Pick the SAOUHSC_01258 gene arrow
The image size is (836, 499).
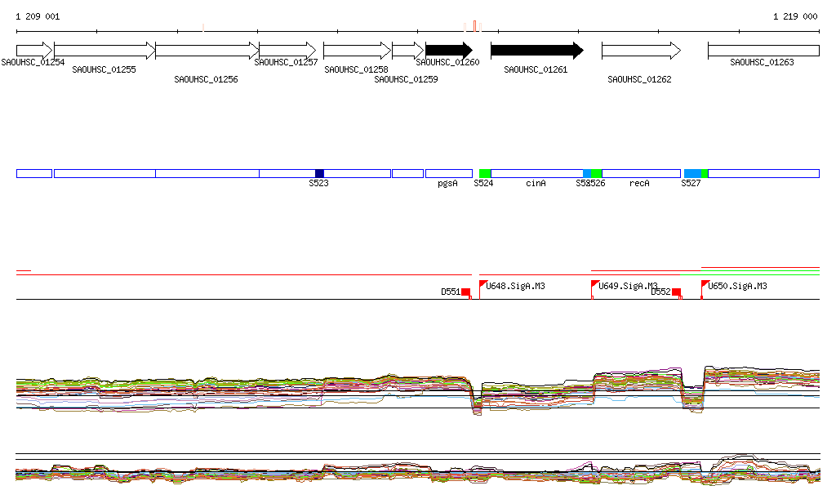pyautogui.click(x=357, y=51)
